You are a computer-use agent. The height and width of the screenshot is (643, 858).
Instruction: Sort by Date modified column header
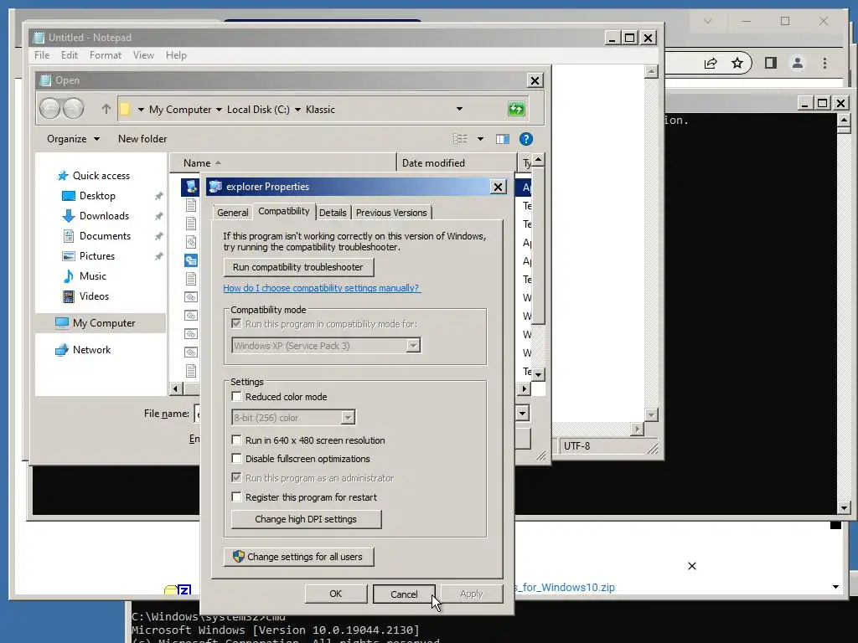click(x=456, y=163)
